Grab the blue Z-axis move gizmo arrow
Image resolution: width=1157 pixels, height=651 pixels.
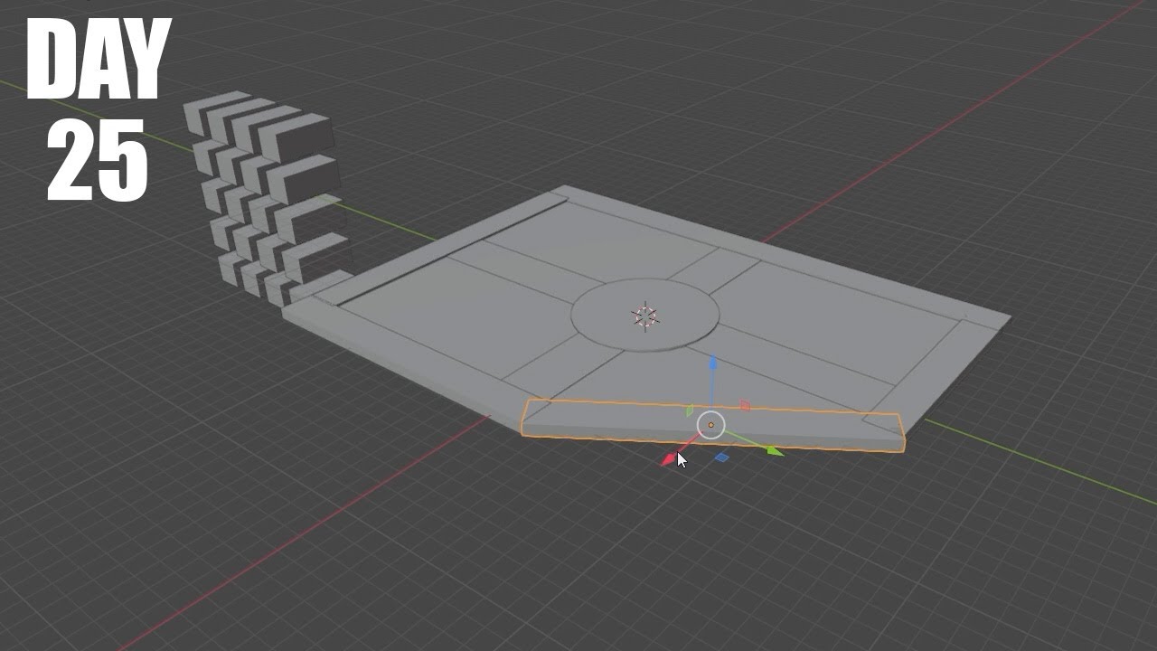(x=713, y=363)
